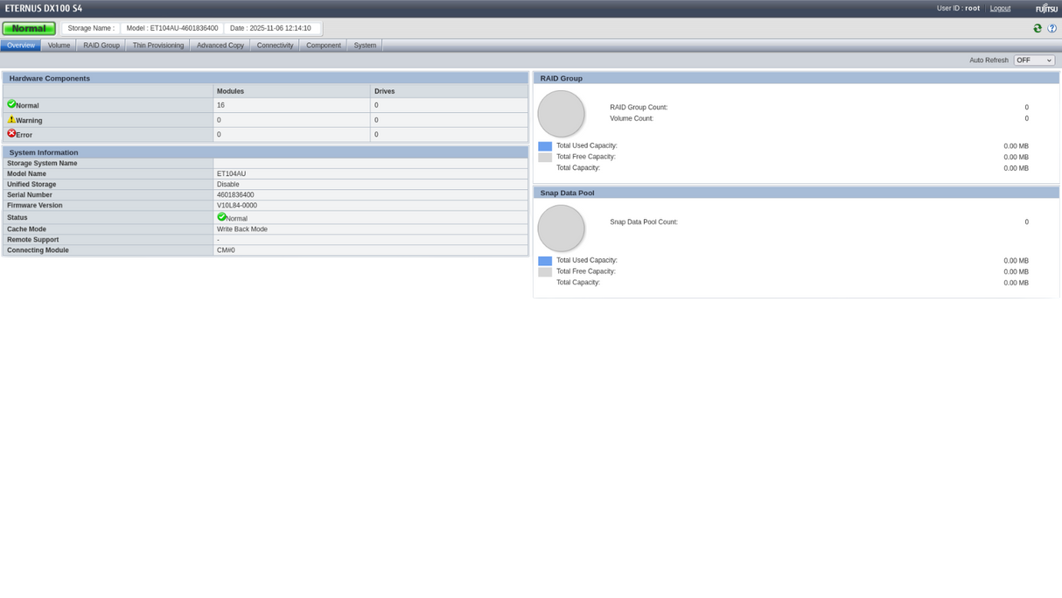
Task: Click the Snap Data Pool panel header
Action: coord(796,193)
